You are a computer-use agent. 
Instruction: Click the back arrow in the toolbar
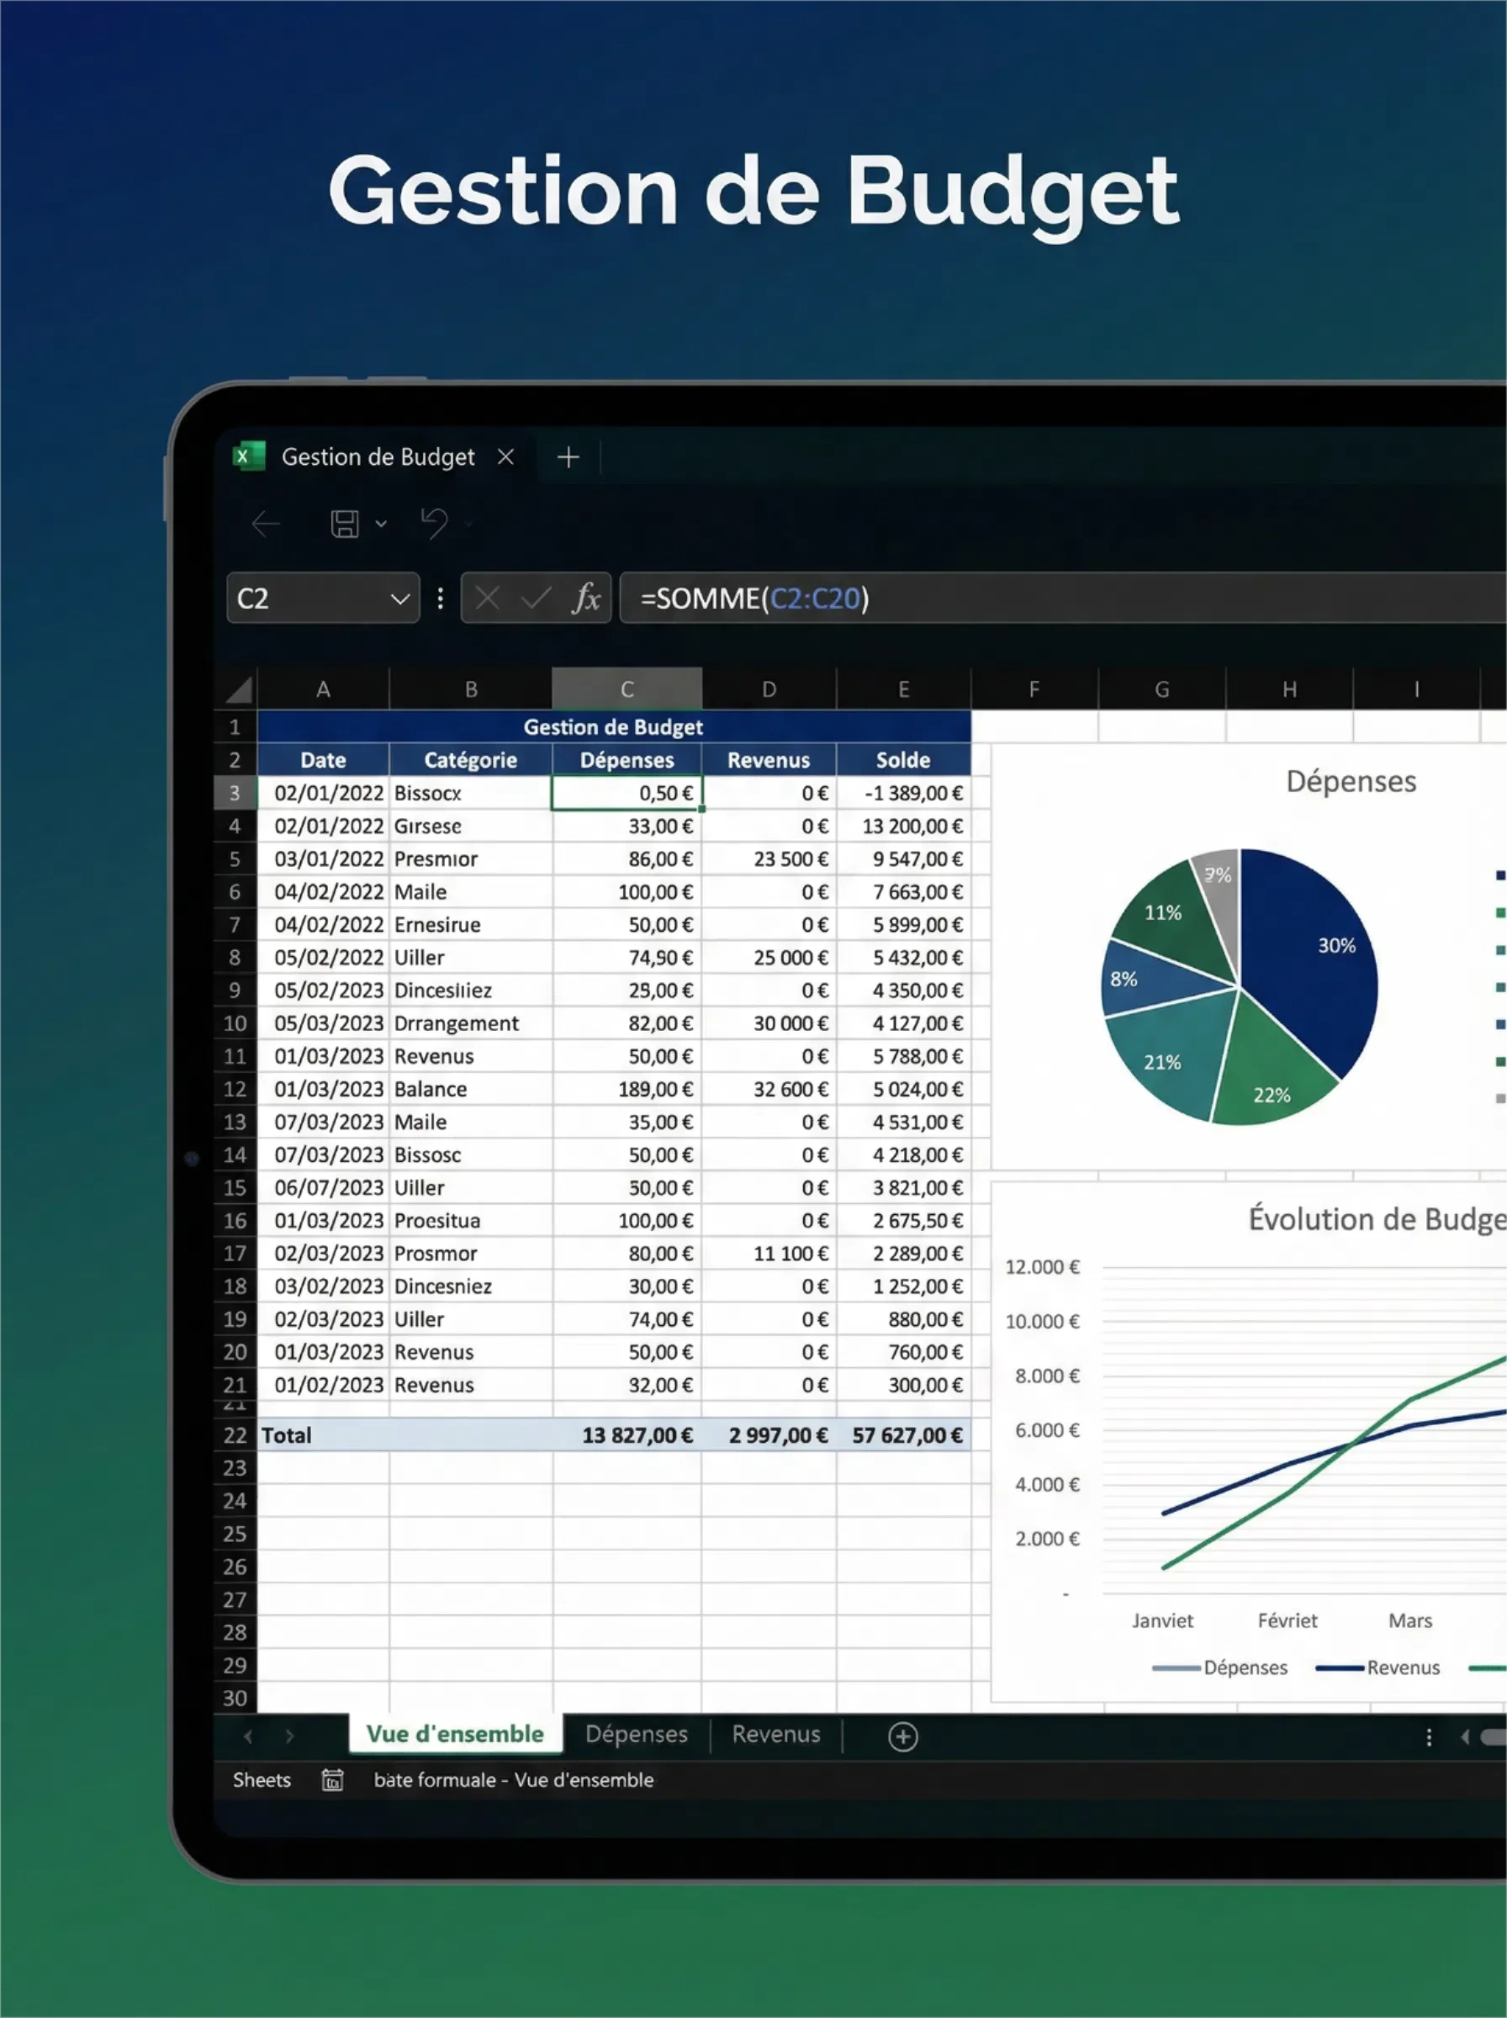(x=266, y=524)
